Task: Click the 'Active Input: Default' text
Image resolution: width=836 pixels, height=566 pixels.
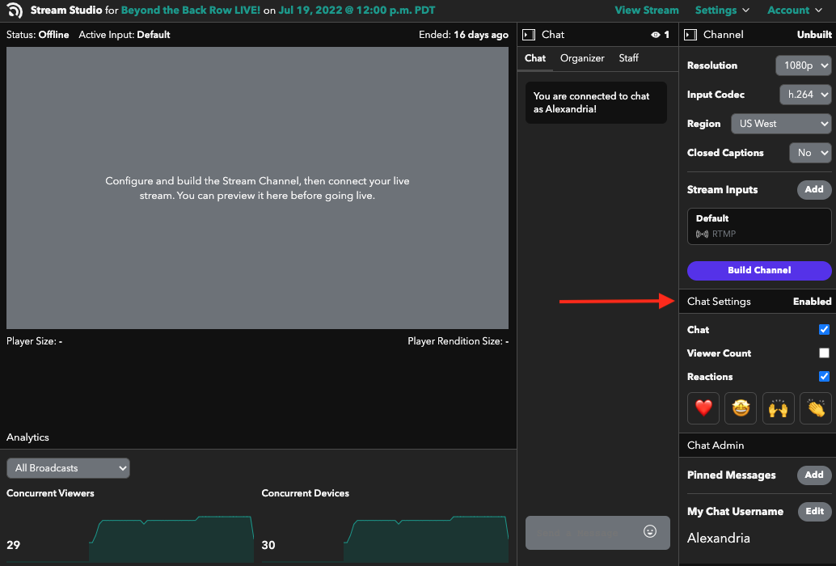Action: click(x=125, y=35)
